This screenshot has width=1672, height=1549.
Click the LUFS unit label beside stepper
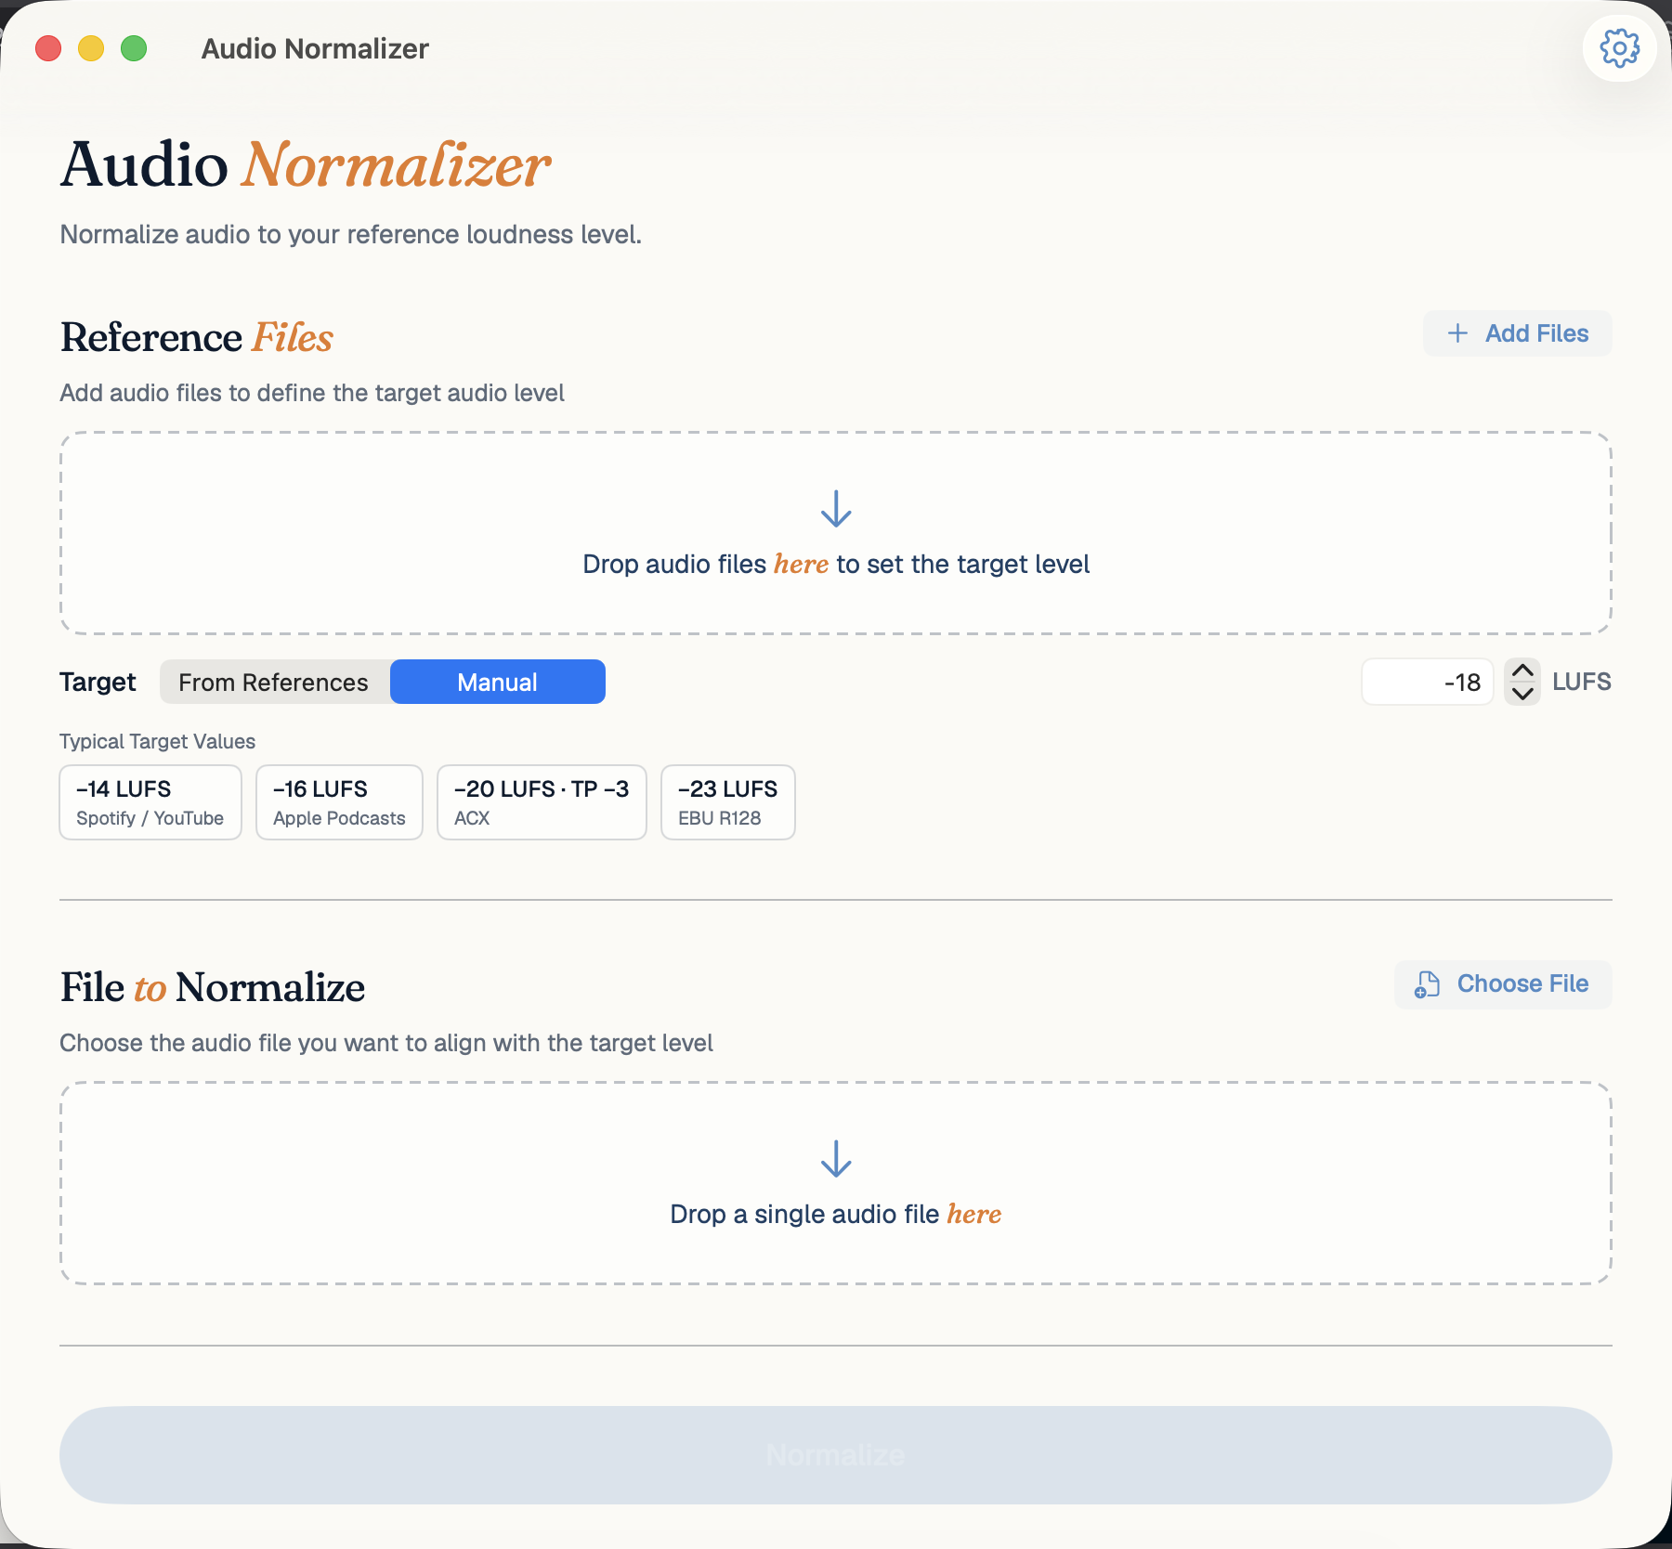click(x=1582, y=682)
